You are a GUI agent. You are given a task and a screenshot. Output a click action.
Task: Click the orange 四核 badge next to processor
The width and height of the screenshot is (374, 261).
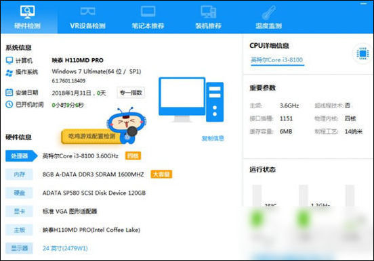133,156
